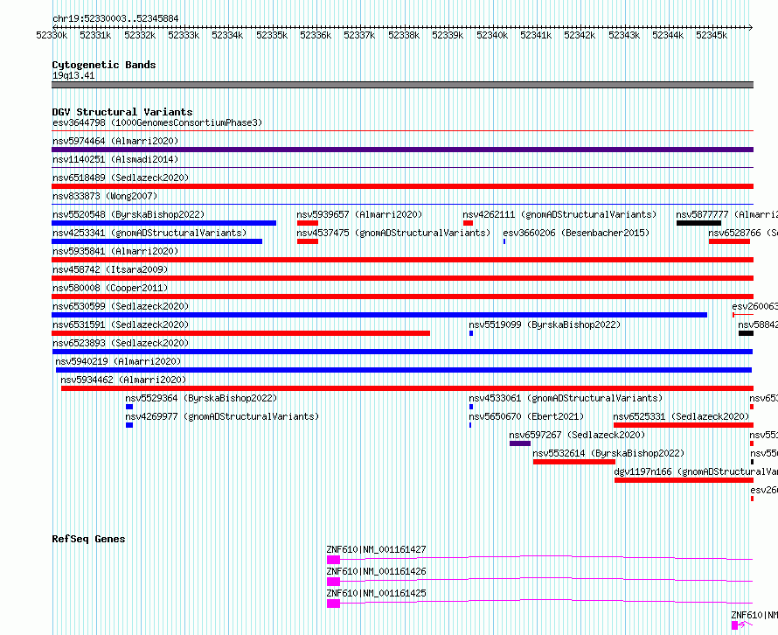Click the 52333k ruler tick label
The image size is (778, 635).
click(x=184, y=35)
